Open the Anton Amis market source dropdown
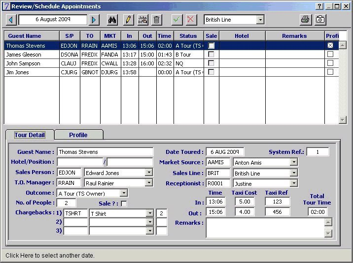Screen dimensions: 353x263 coord(294,162)
